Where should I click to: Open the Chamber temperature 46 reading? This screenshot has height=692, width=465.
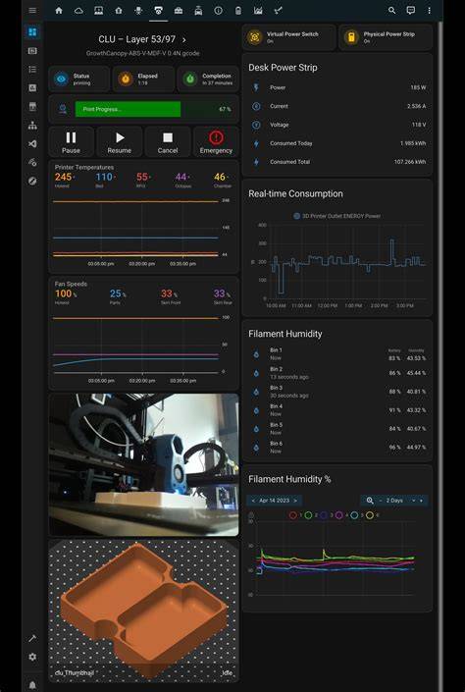tap(222, 180)
